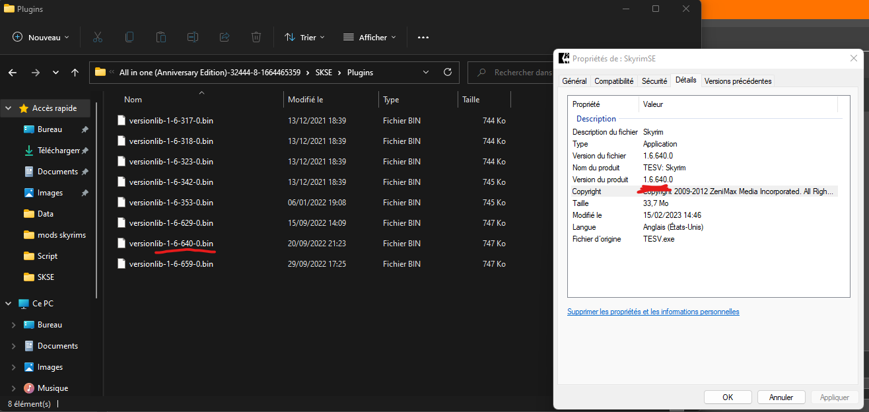Viewport: 869px width, 412px height.
Task: Collapse the Accès rapide tree node
Action: point(9,108)
